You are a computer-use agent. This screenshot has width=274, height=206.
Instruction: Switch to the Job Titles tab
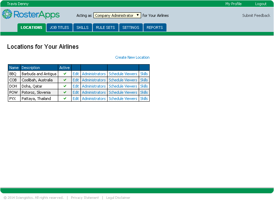(x=59, y=27)
